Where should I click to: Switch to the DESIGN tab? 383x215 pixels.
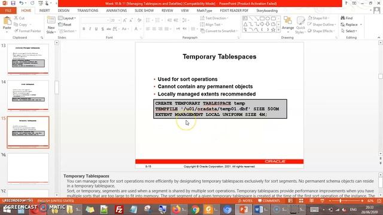[x=63, y=11]
